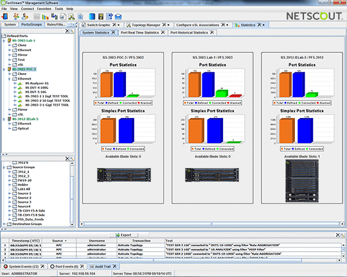Image resolution: width=347 pixels, height=277 pixels.
Task: Select NS DUT-4 100G port
Action: pyautogui.click(x=37, y=88)
